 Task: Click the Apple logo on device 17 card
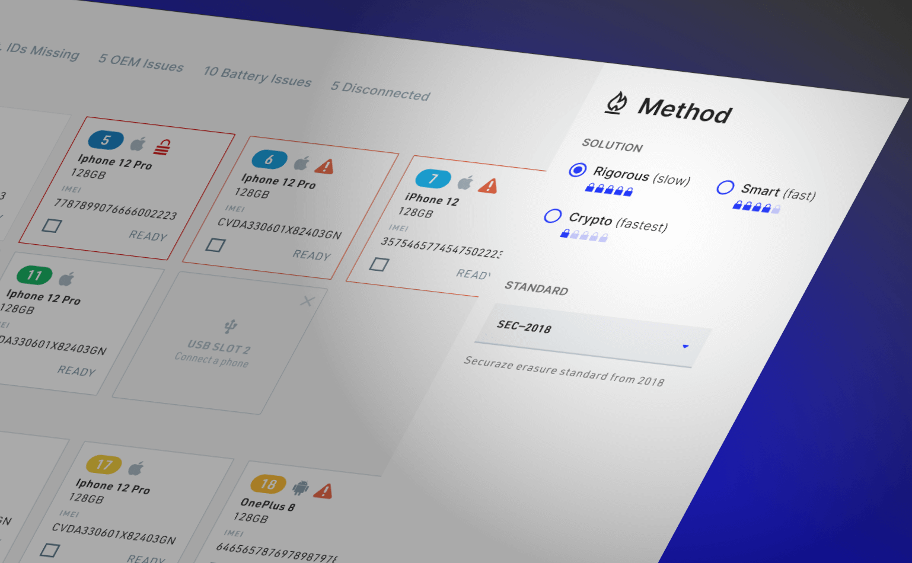pos(136,468)
